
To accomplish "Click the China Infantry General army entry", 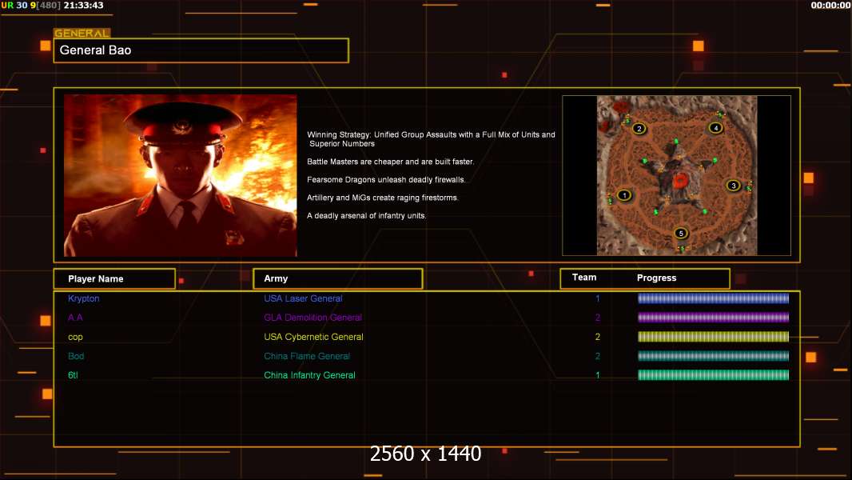I will pyautogui.click(x=310, y=375).
